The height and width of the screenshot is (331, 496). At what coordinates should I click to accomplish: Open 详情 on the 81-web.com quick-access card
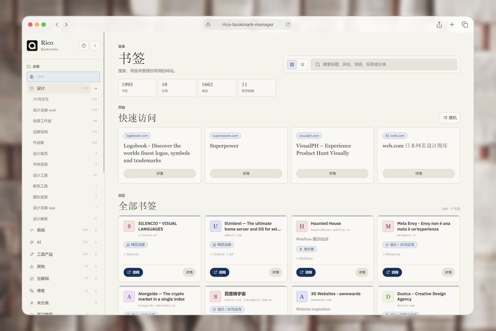(x=419, y=173)
